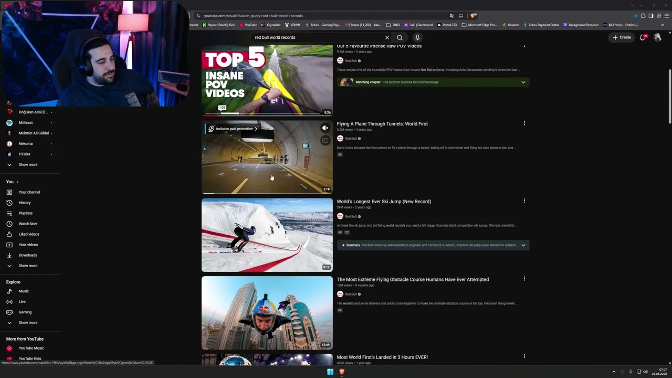Open the account avatar menu
672x378 pixels.
657,37
